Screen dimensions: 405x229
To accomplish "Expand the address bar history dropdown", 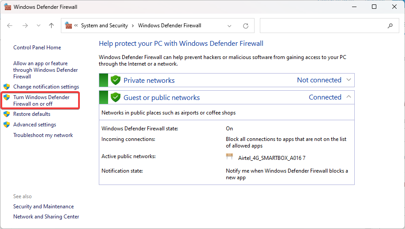I will pos(229,26).
